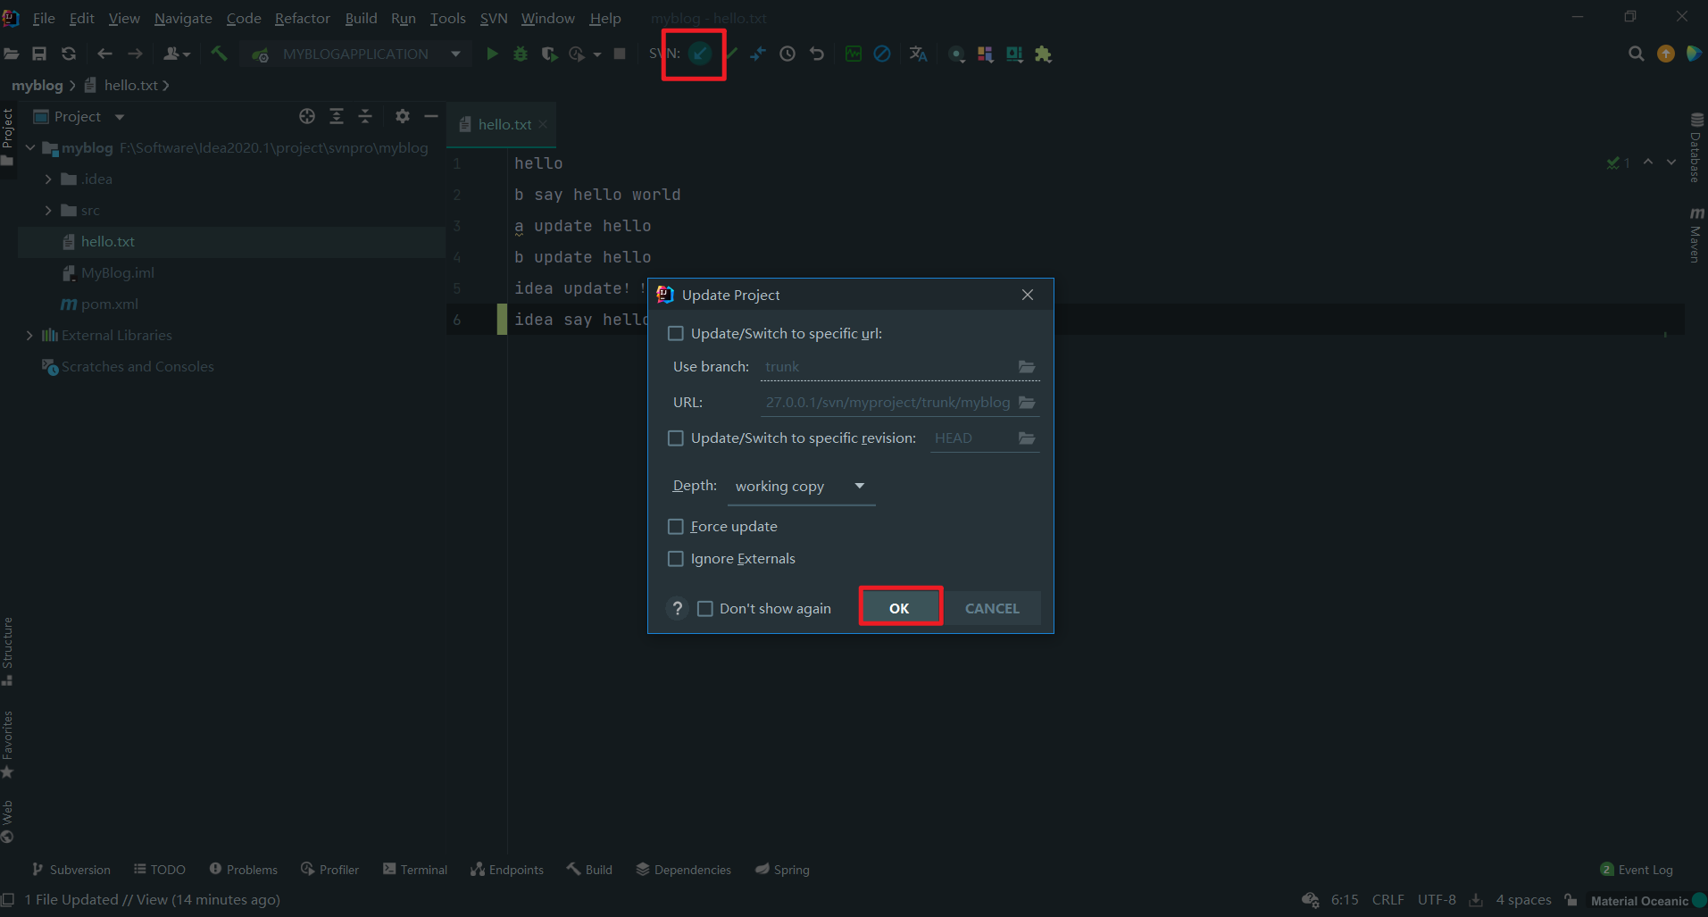Click the puzzle piece plugin icon
Screen dimensions: 1708x917
[x=1043, y=54]
